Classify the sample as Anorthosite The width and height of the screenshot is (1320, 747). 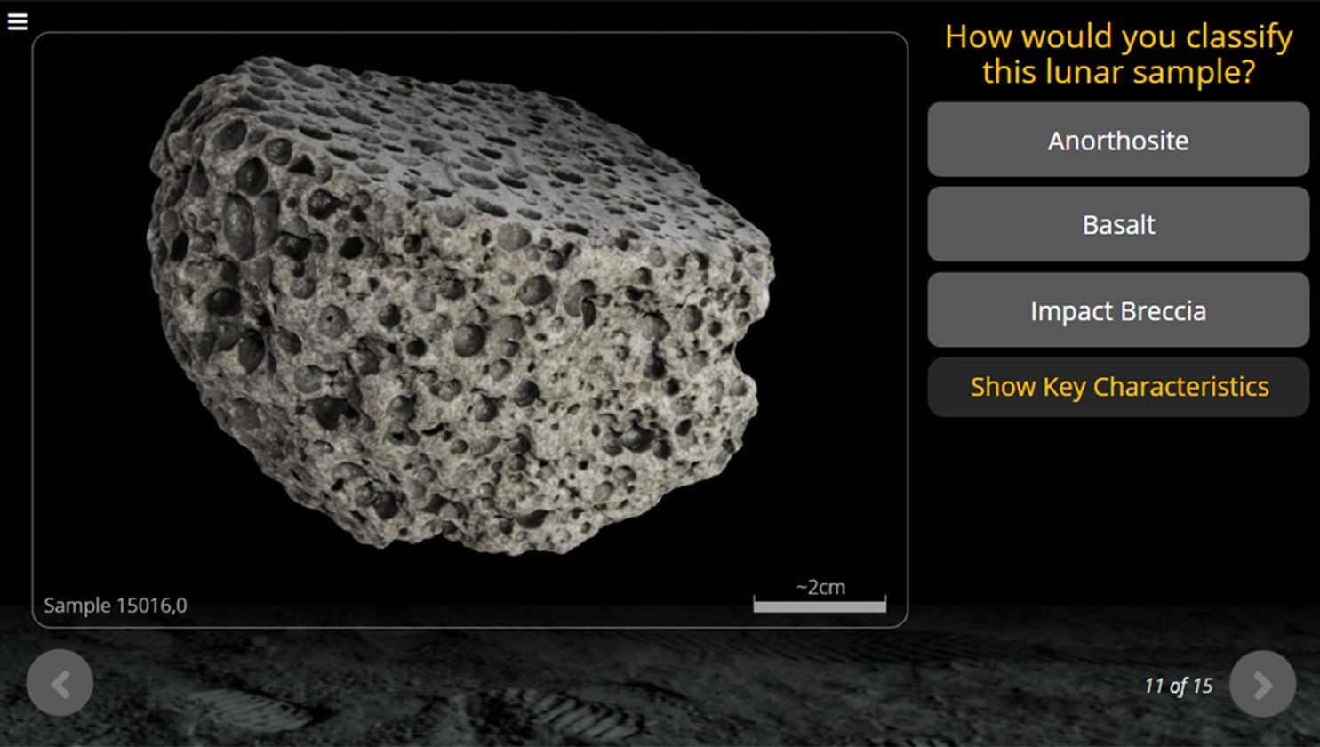pos(1117,140)
